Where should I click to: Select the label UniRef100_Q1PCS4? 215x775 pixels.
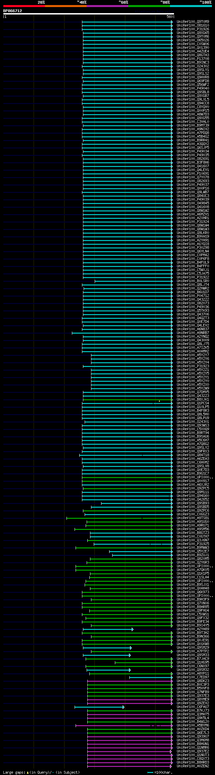[193, 403]
